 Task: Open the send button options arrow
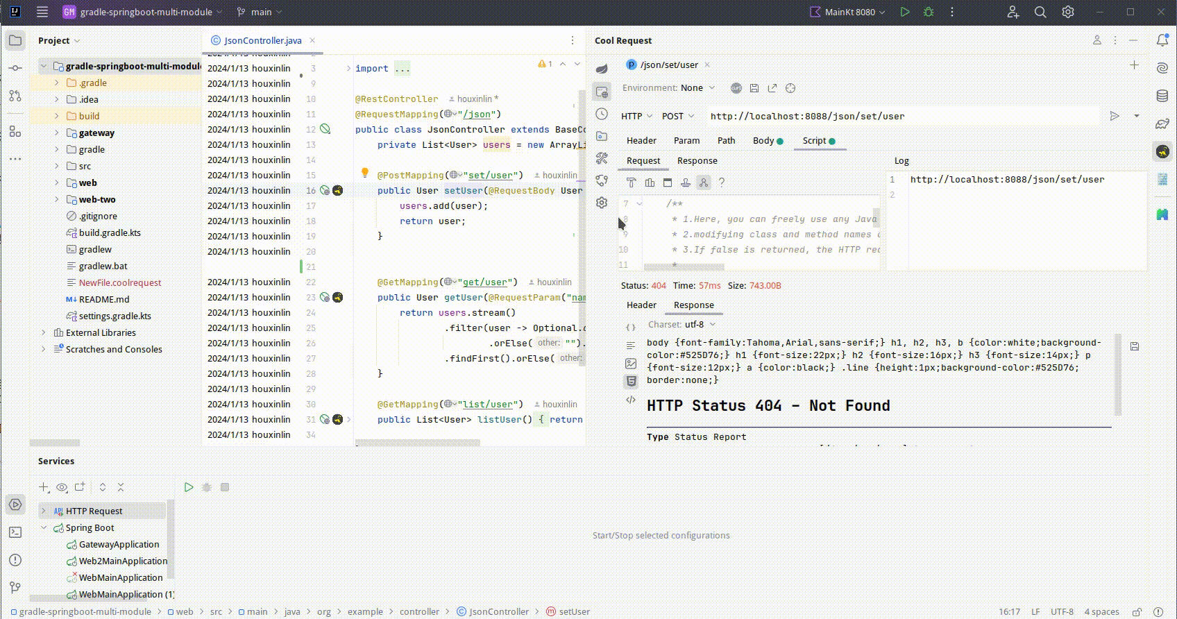click(x=1137, y=116)
